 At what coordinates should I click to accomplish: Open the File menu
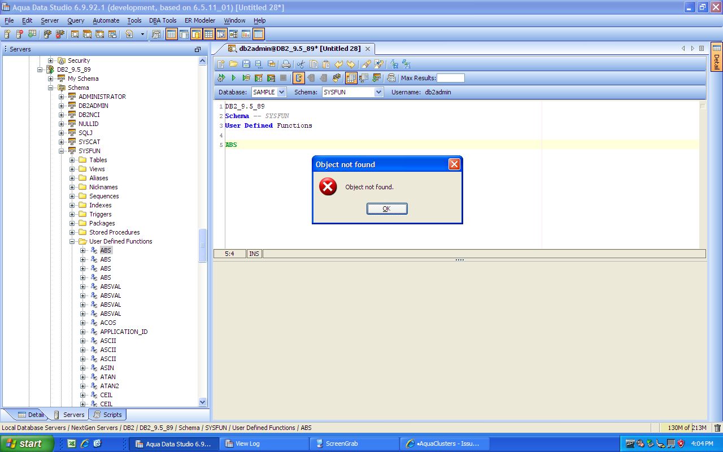(9, 20)
